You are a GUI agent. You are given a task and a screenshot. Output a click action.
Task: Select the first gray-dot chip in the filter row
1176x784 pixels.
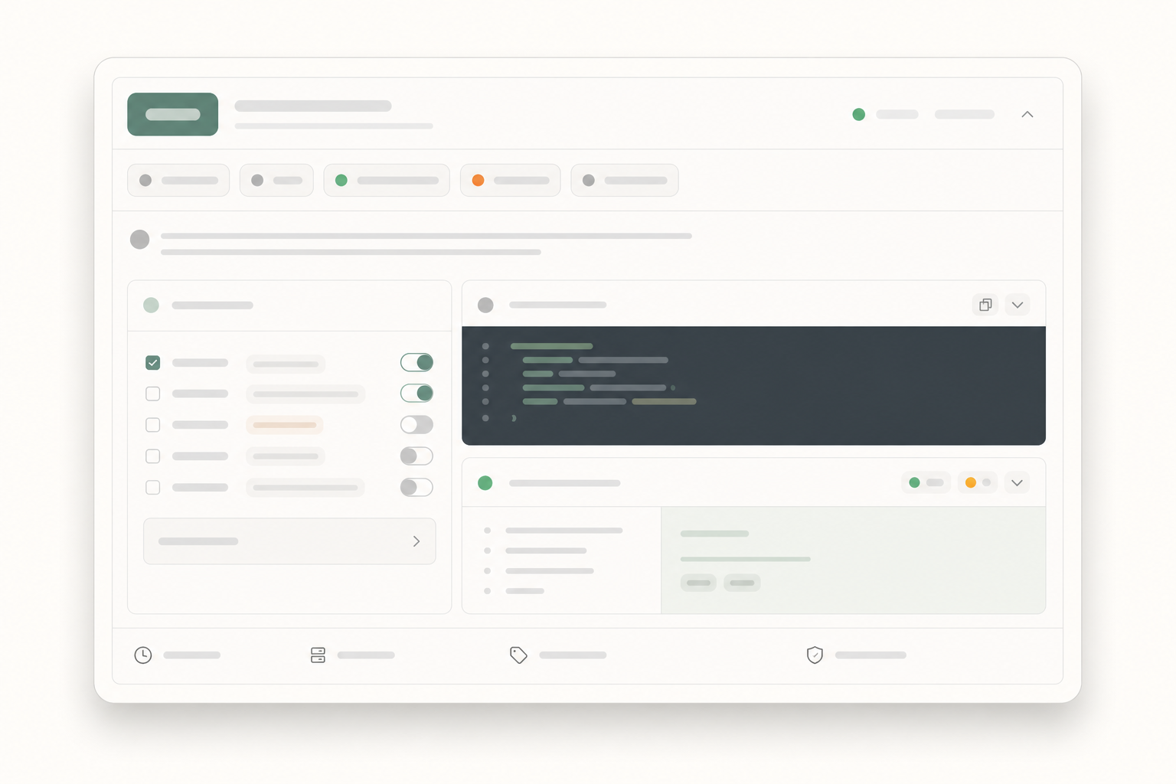coord(178,181)
